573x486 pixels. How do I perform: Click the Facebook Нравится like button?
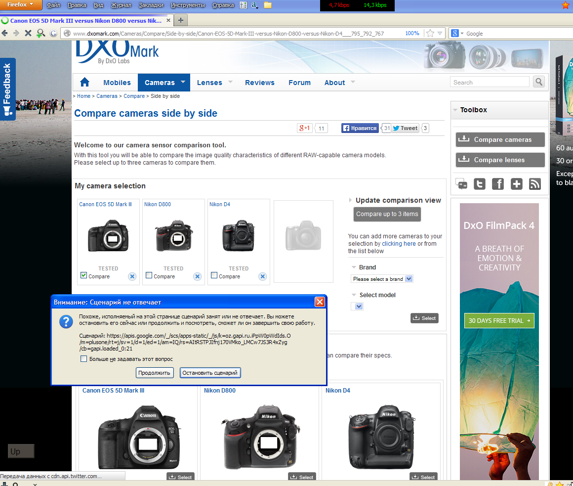[360, 128]
